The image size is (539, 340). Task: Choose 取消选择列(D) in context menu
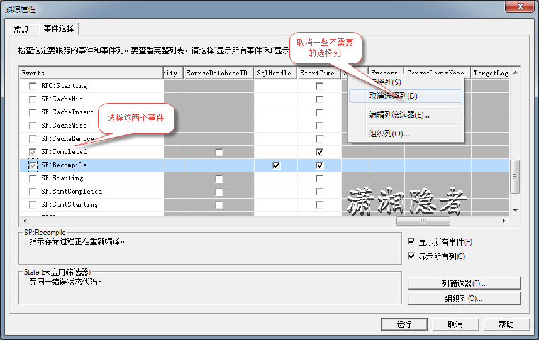tap(405, 96)
